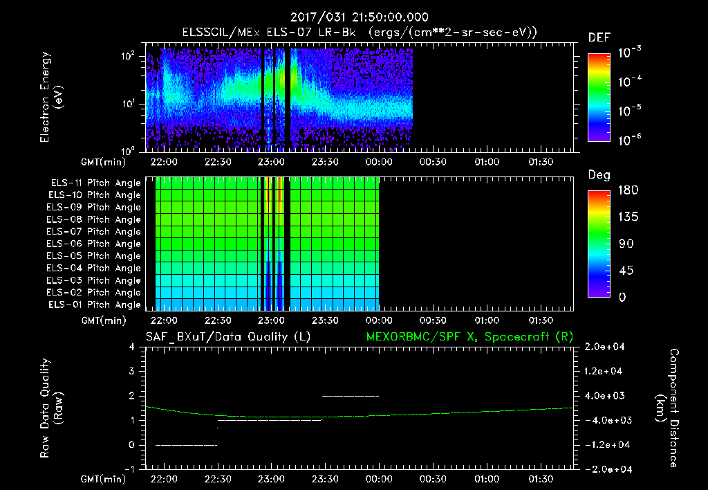The height and width of the screenshot is (490, 708).
Task: Select the ELS-01 Pitch Angle row label
Action: tap(93, 305)
